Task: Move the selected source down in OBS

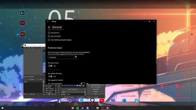Action: pyautogui.click(x=55, y=94)
